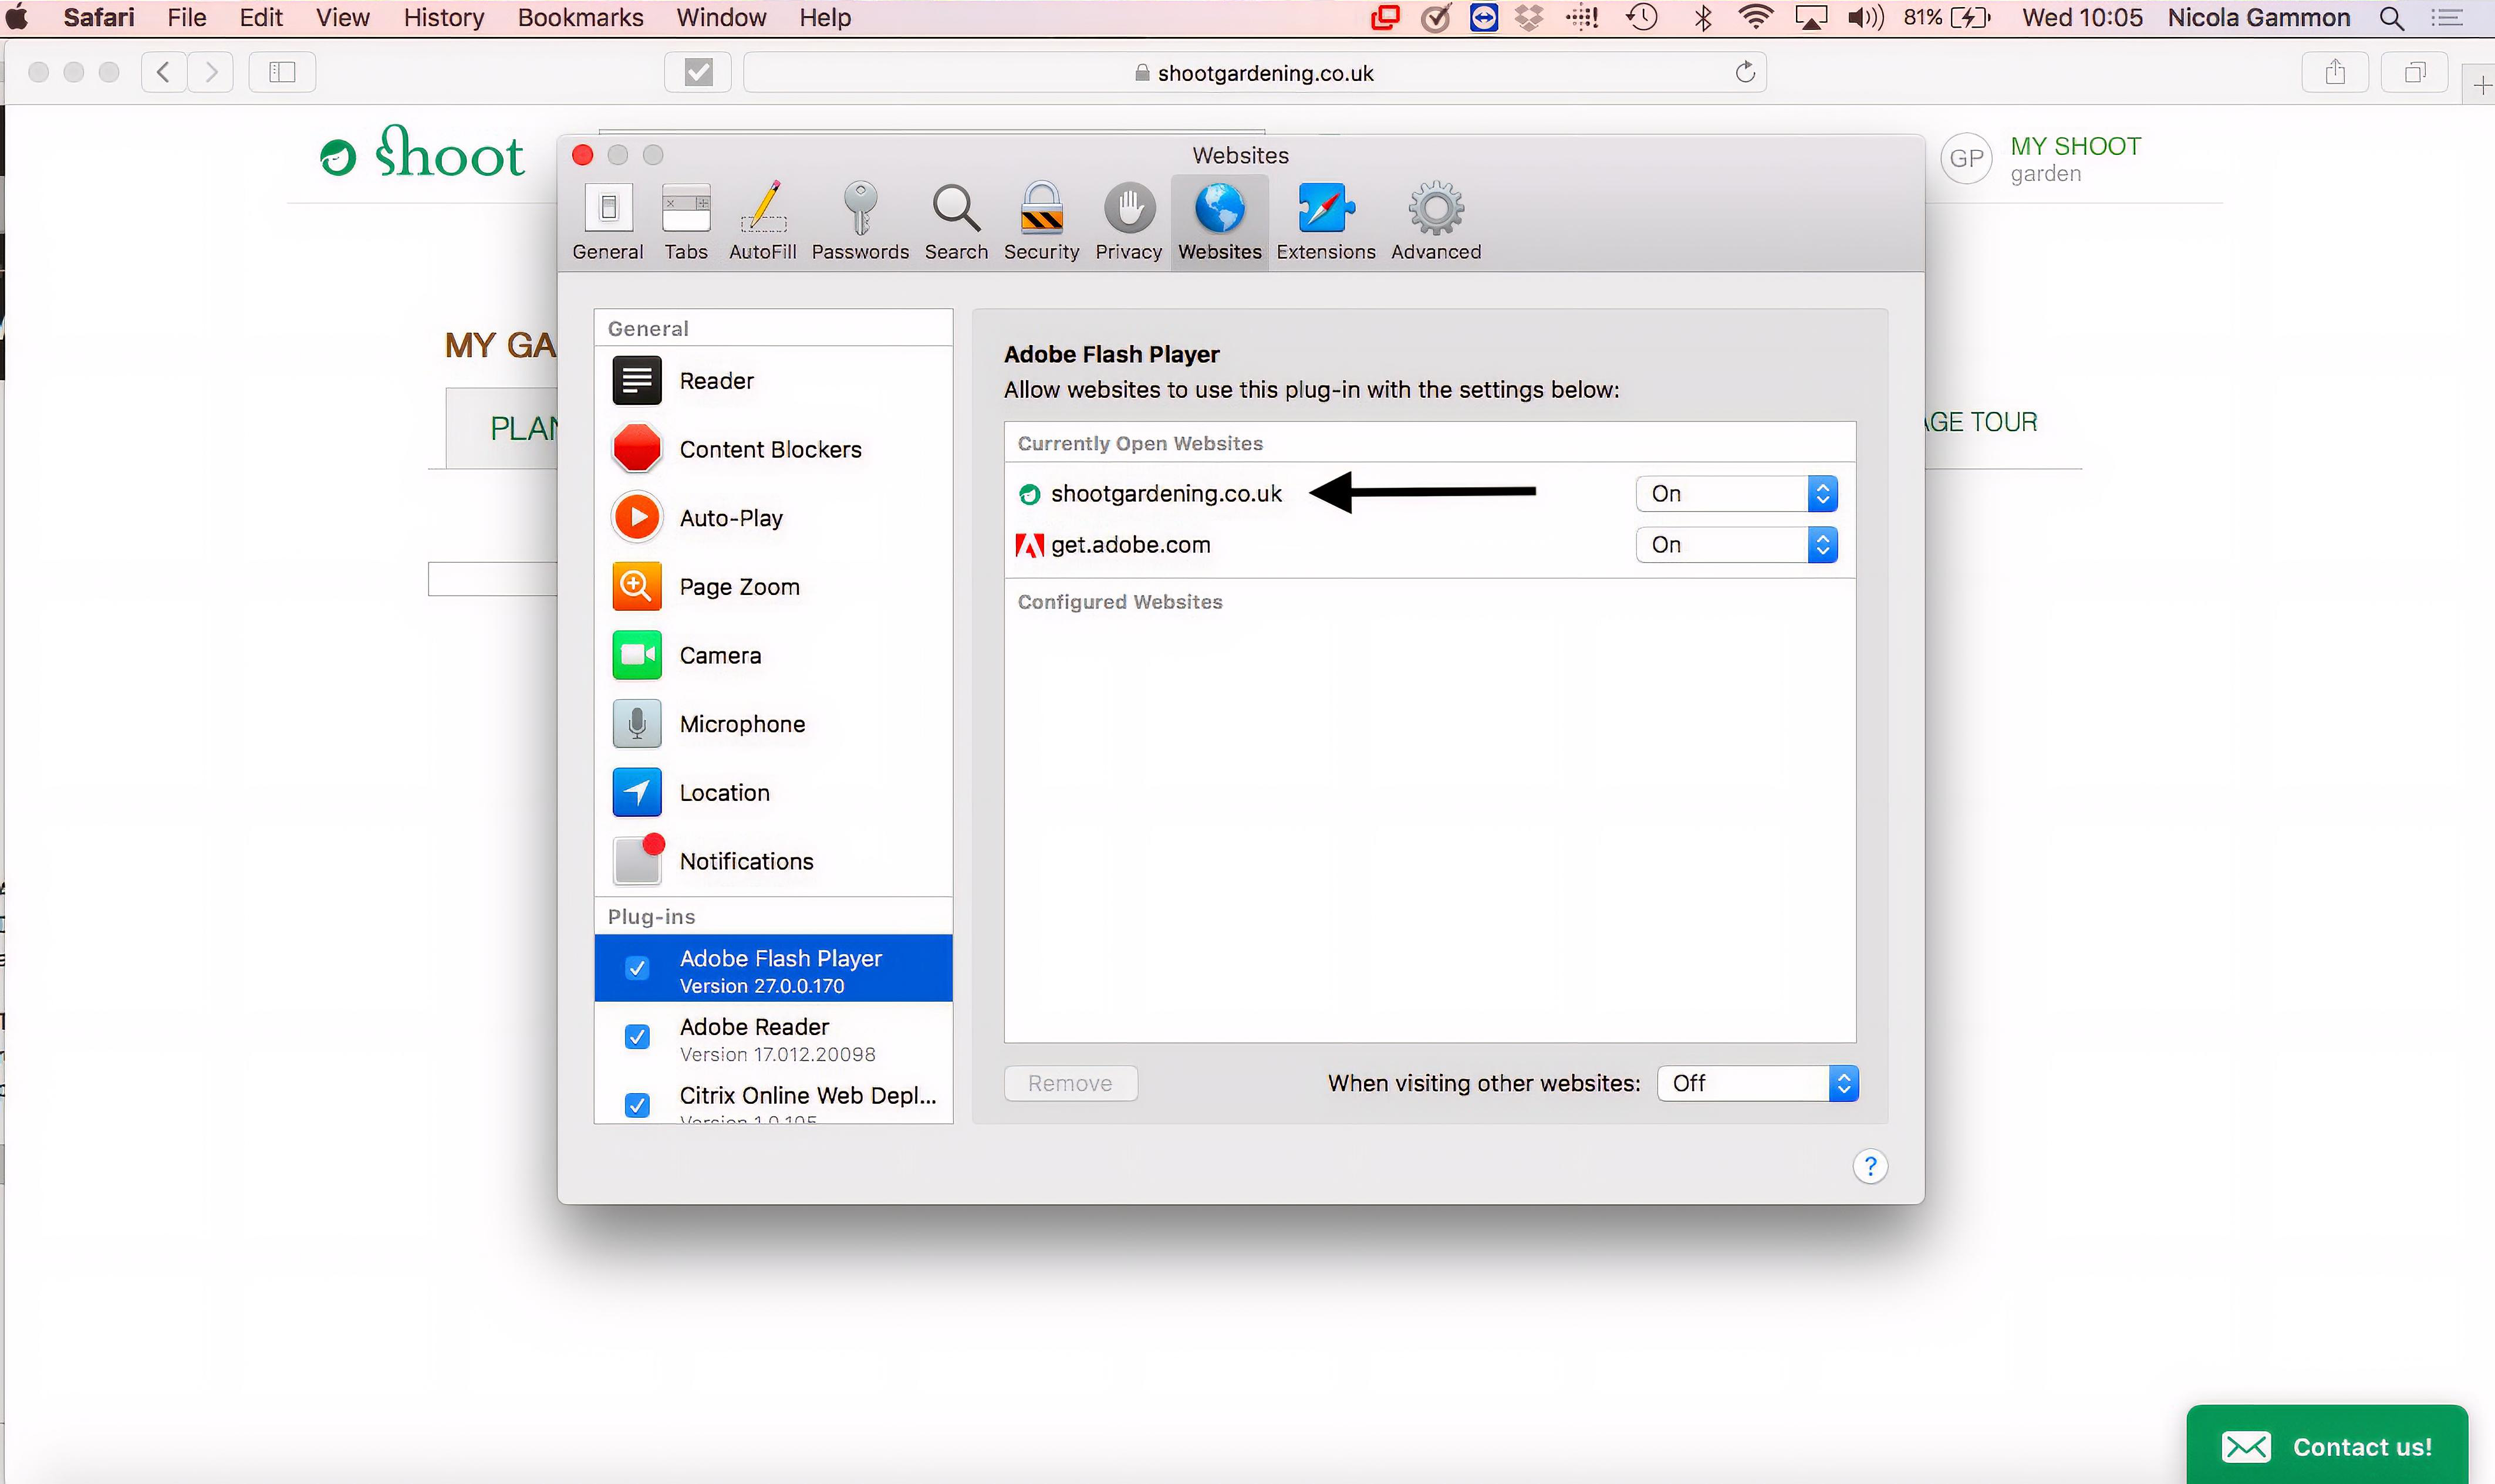This screenshot has width=2495, height=1484.
Task: Select the AutoFill preferences icon
Action: [762, 220]
